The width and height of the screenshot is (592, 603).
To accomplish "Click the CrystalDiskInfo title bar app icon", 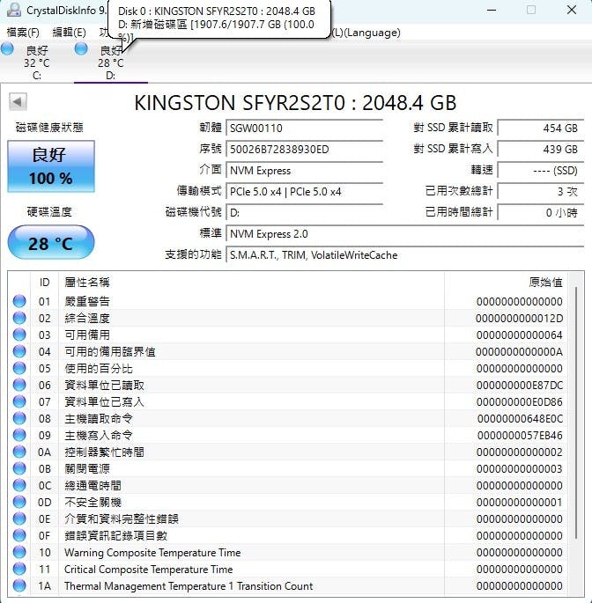I will [x=12, y=11].
